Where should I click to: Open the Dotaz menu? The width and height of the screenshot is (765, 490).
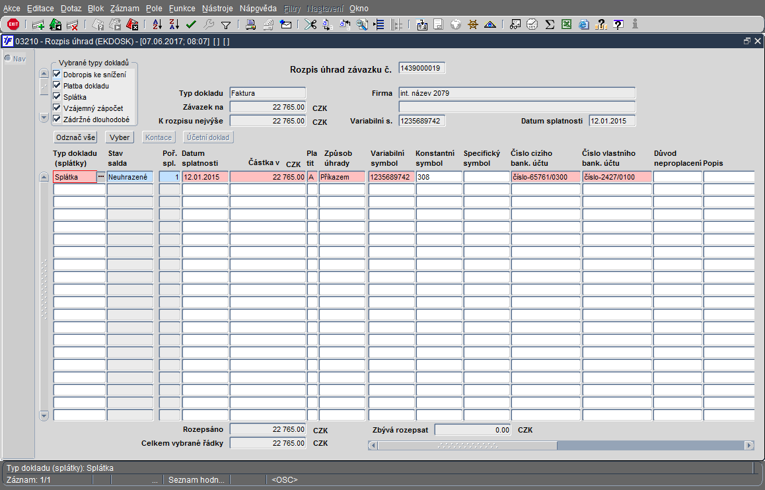click(71, 9)
